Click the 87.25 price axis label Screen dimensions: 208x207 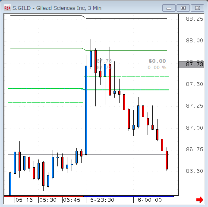195,106
